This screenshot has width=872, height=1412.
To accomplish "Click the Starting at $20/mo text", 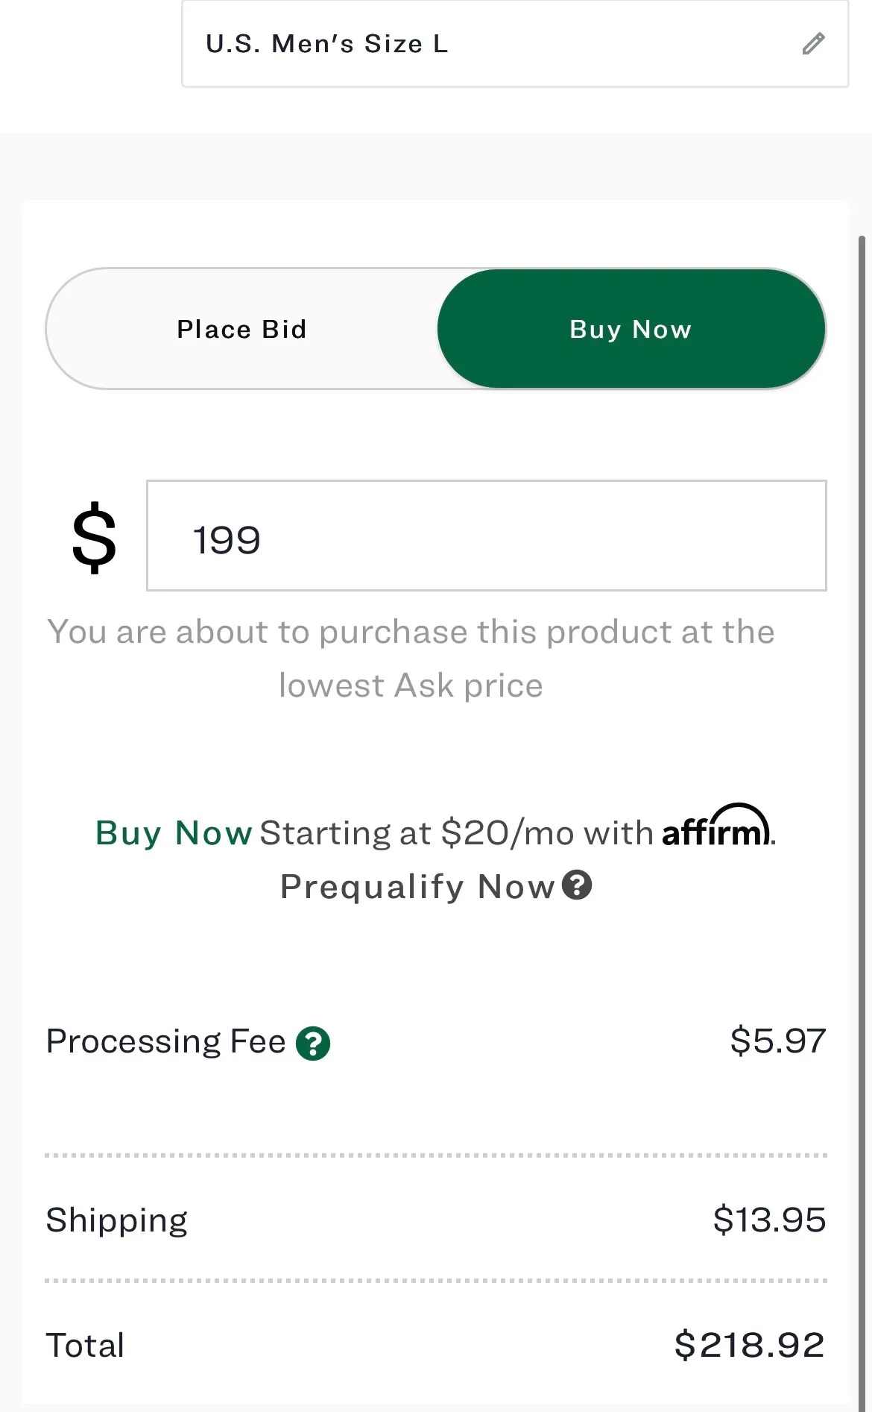I will (456, 833).
